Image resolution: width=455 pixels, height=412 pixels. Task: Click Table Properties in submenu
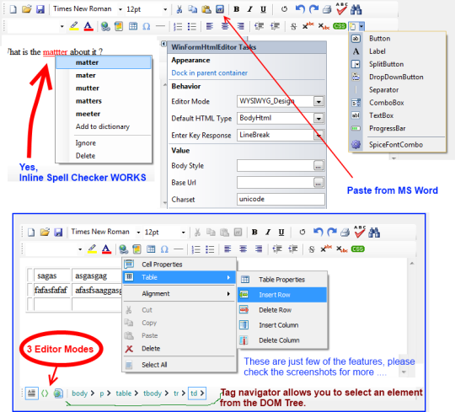pos(282,280)
